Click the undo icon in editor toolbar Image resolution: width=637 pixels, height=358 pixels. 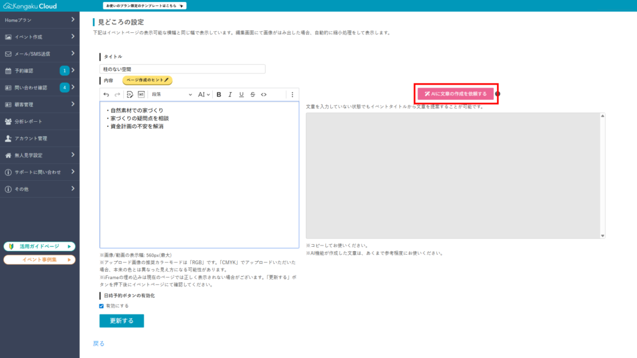106,94
